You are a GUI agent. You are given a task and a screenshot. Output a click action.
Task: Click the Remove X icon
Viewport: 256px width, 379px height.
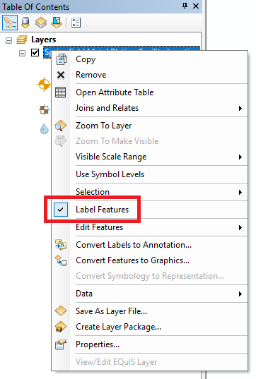pyautogui.click(x=61, y=75)
